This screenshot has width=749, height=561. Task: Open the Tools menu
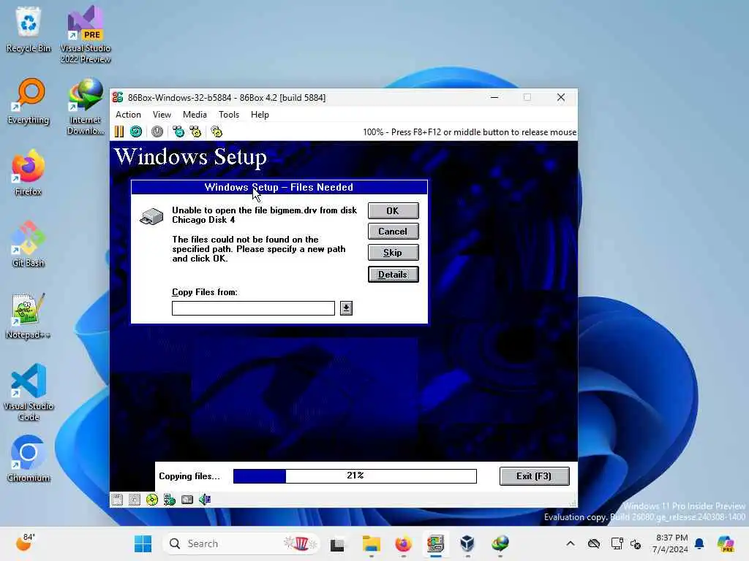(229, 115)
